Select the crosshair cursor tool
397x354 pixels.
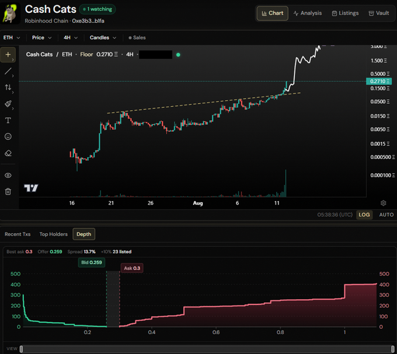pos(8,55)
